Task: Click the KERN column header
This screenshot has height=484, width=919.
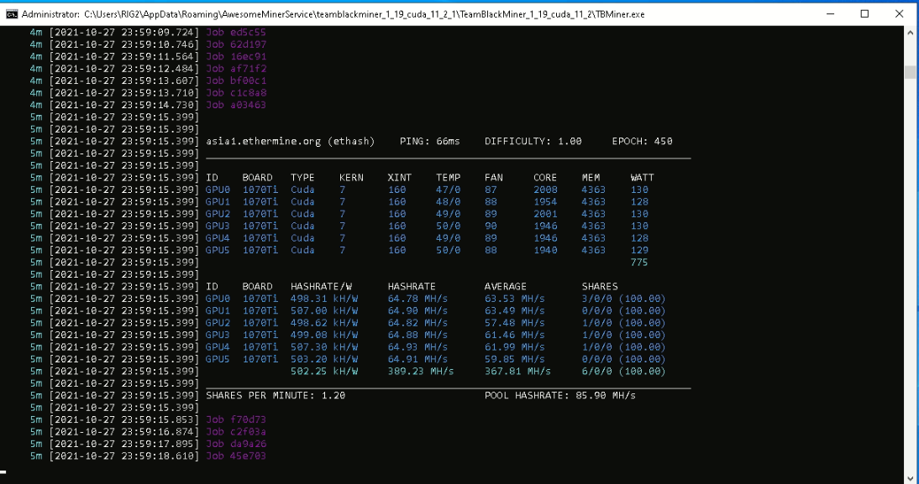Action: (x=351, y=177)
